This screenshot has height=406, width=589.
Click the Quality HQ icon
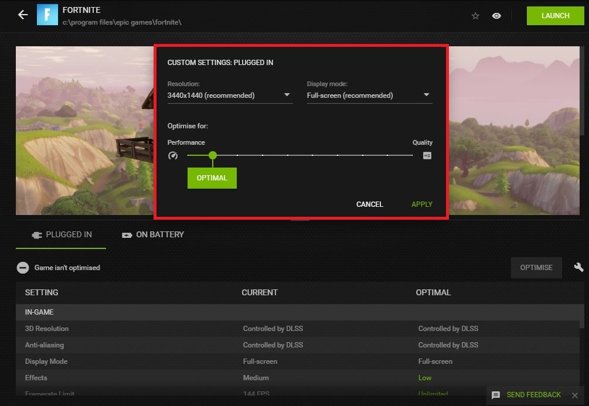[x=427, y=156]
